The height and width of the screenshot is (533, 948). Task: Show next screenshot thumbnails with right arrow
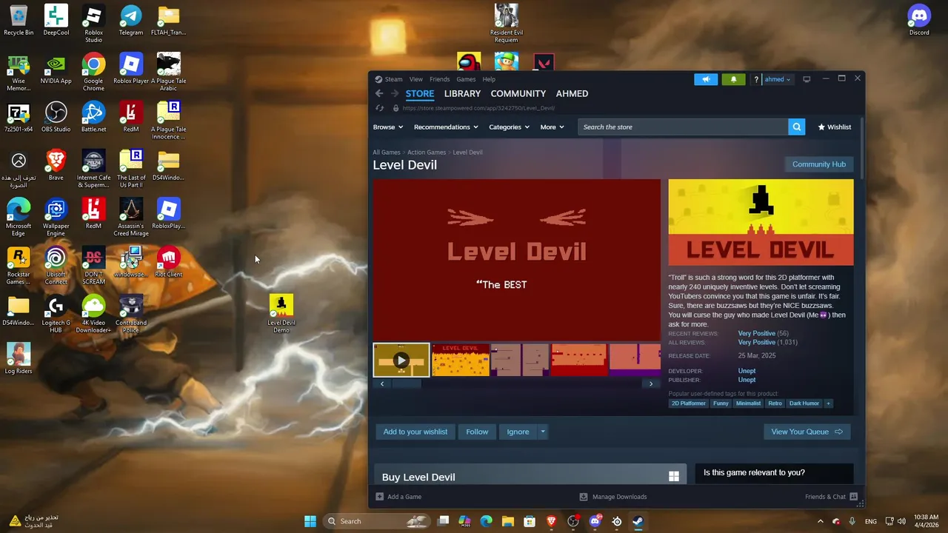[651, 383]
